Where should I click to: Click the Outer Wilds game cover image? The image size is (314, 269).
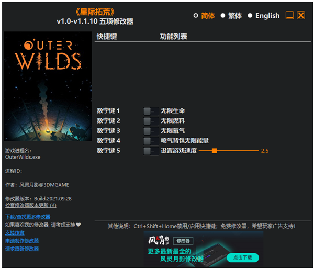point(48,86)
